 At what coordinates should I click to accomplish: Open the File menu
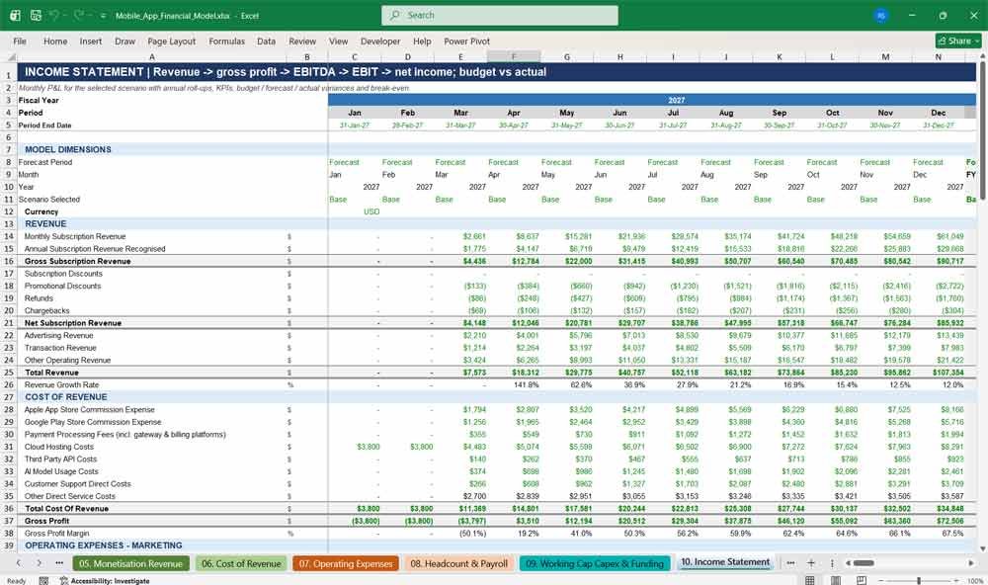coord(20,41)
